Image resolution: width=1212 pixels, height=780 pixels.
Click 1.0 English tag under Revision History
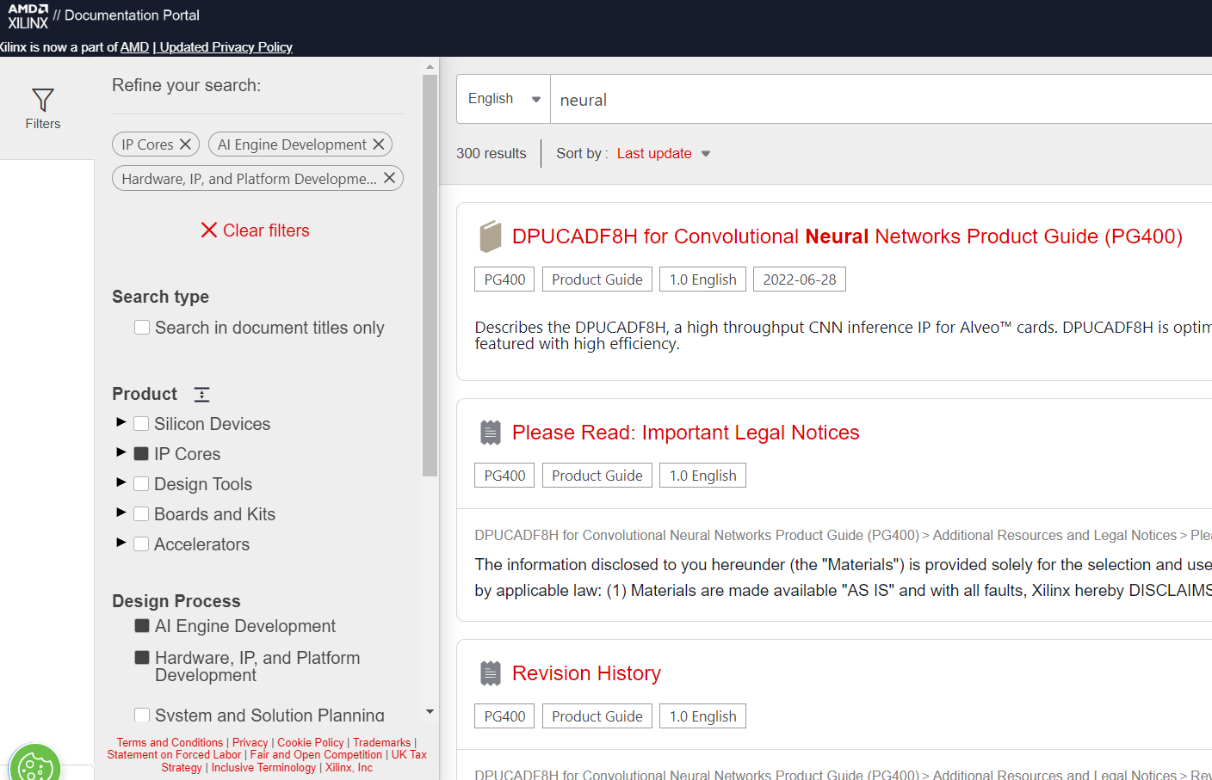(702, 716)
